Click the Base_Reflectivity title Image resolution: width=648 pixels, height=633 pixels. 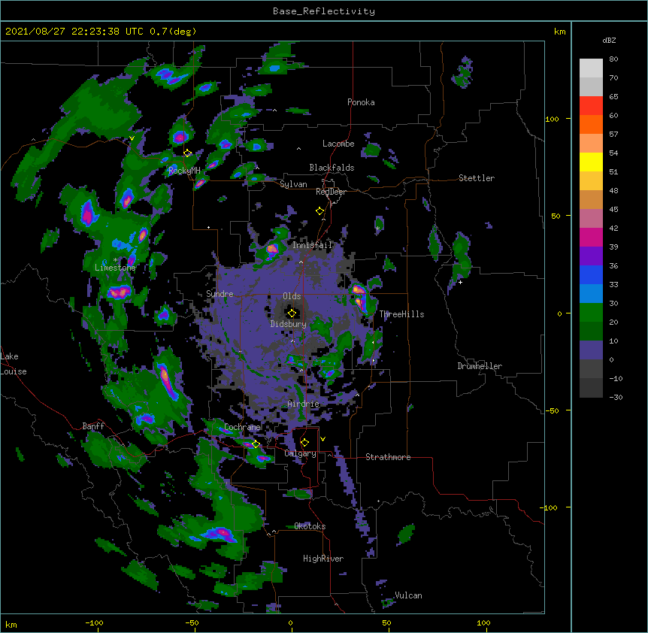pyautogui.click(x=324, y=11)
